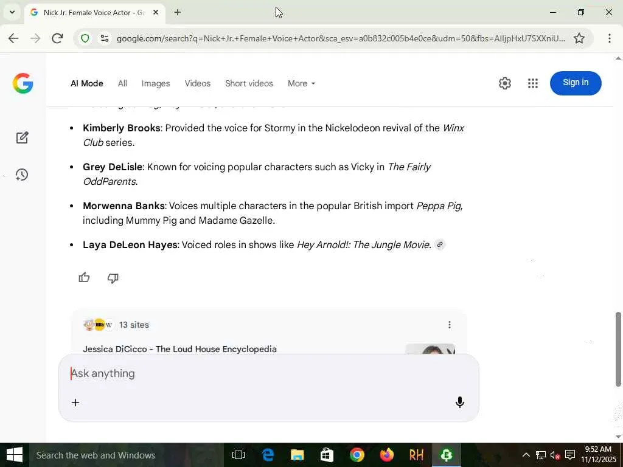Switch to AI Mode tab
Image resolution: width=623 pixels, height=467 pixels.
86,83
